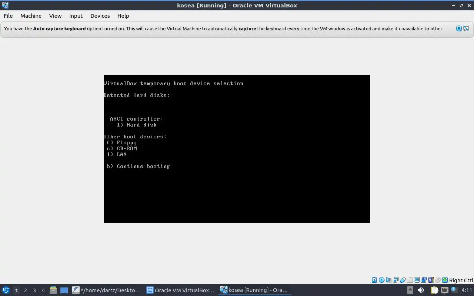Maximize the kosea VirtualBox window
Image resolution: width=474 pixels, height=296 pixels.
[x=461, y=6]
